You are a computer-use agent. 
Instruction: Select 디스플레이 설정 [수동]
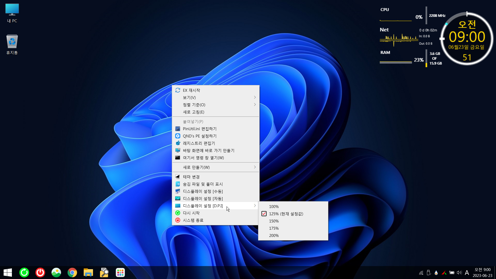[x=216, y=191]
